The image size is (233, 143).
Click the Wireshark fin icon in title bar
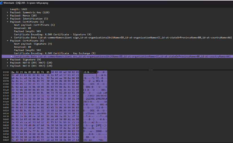coord(1,3)
